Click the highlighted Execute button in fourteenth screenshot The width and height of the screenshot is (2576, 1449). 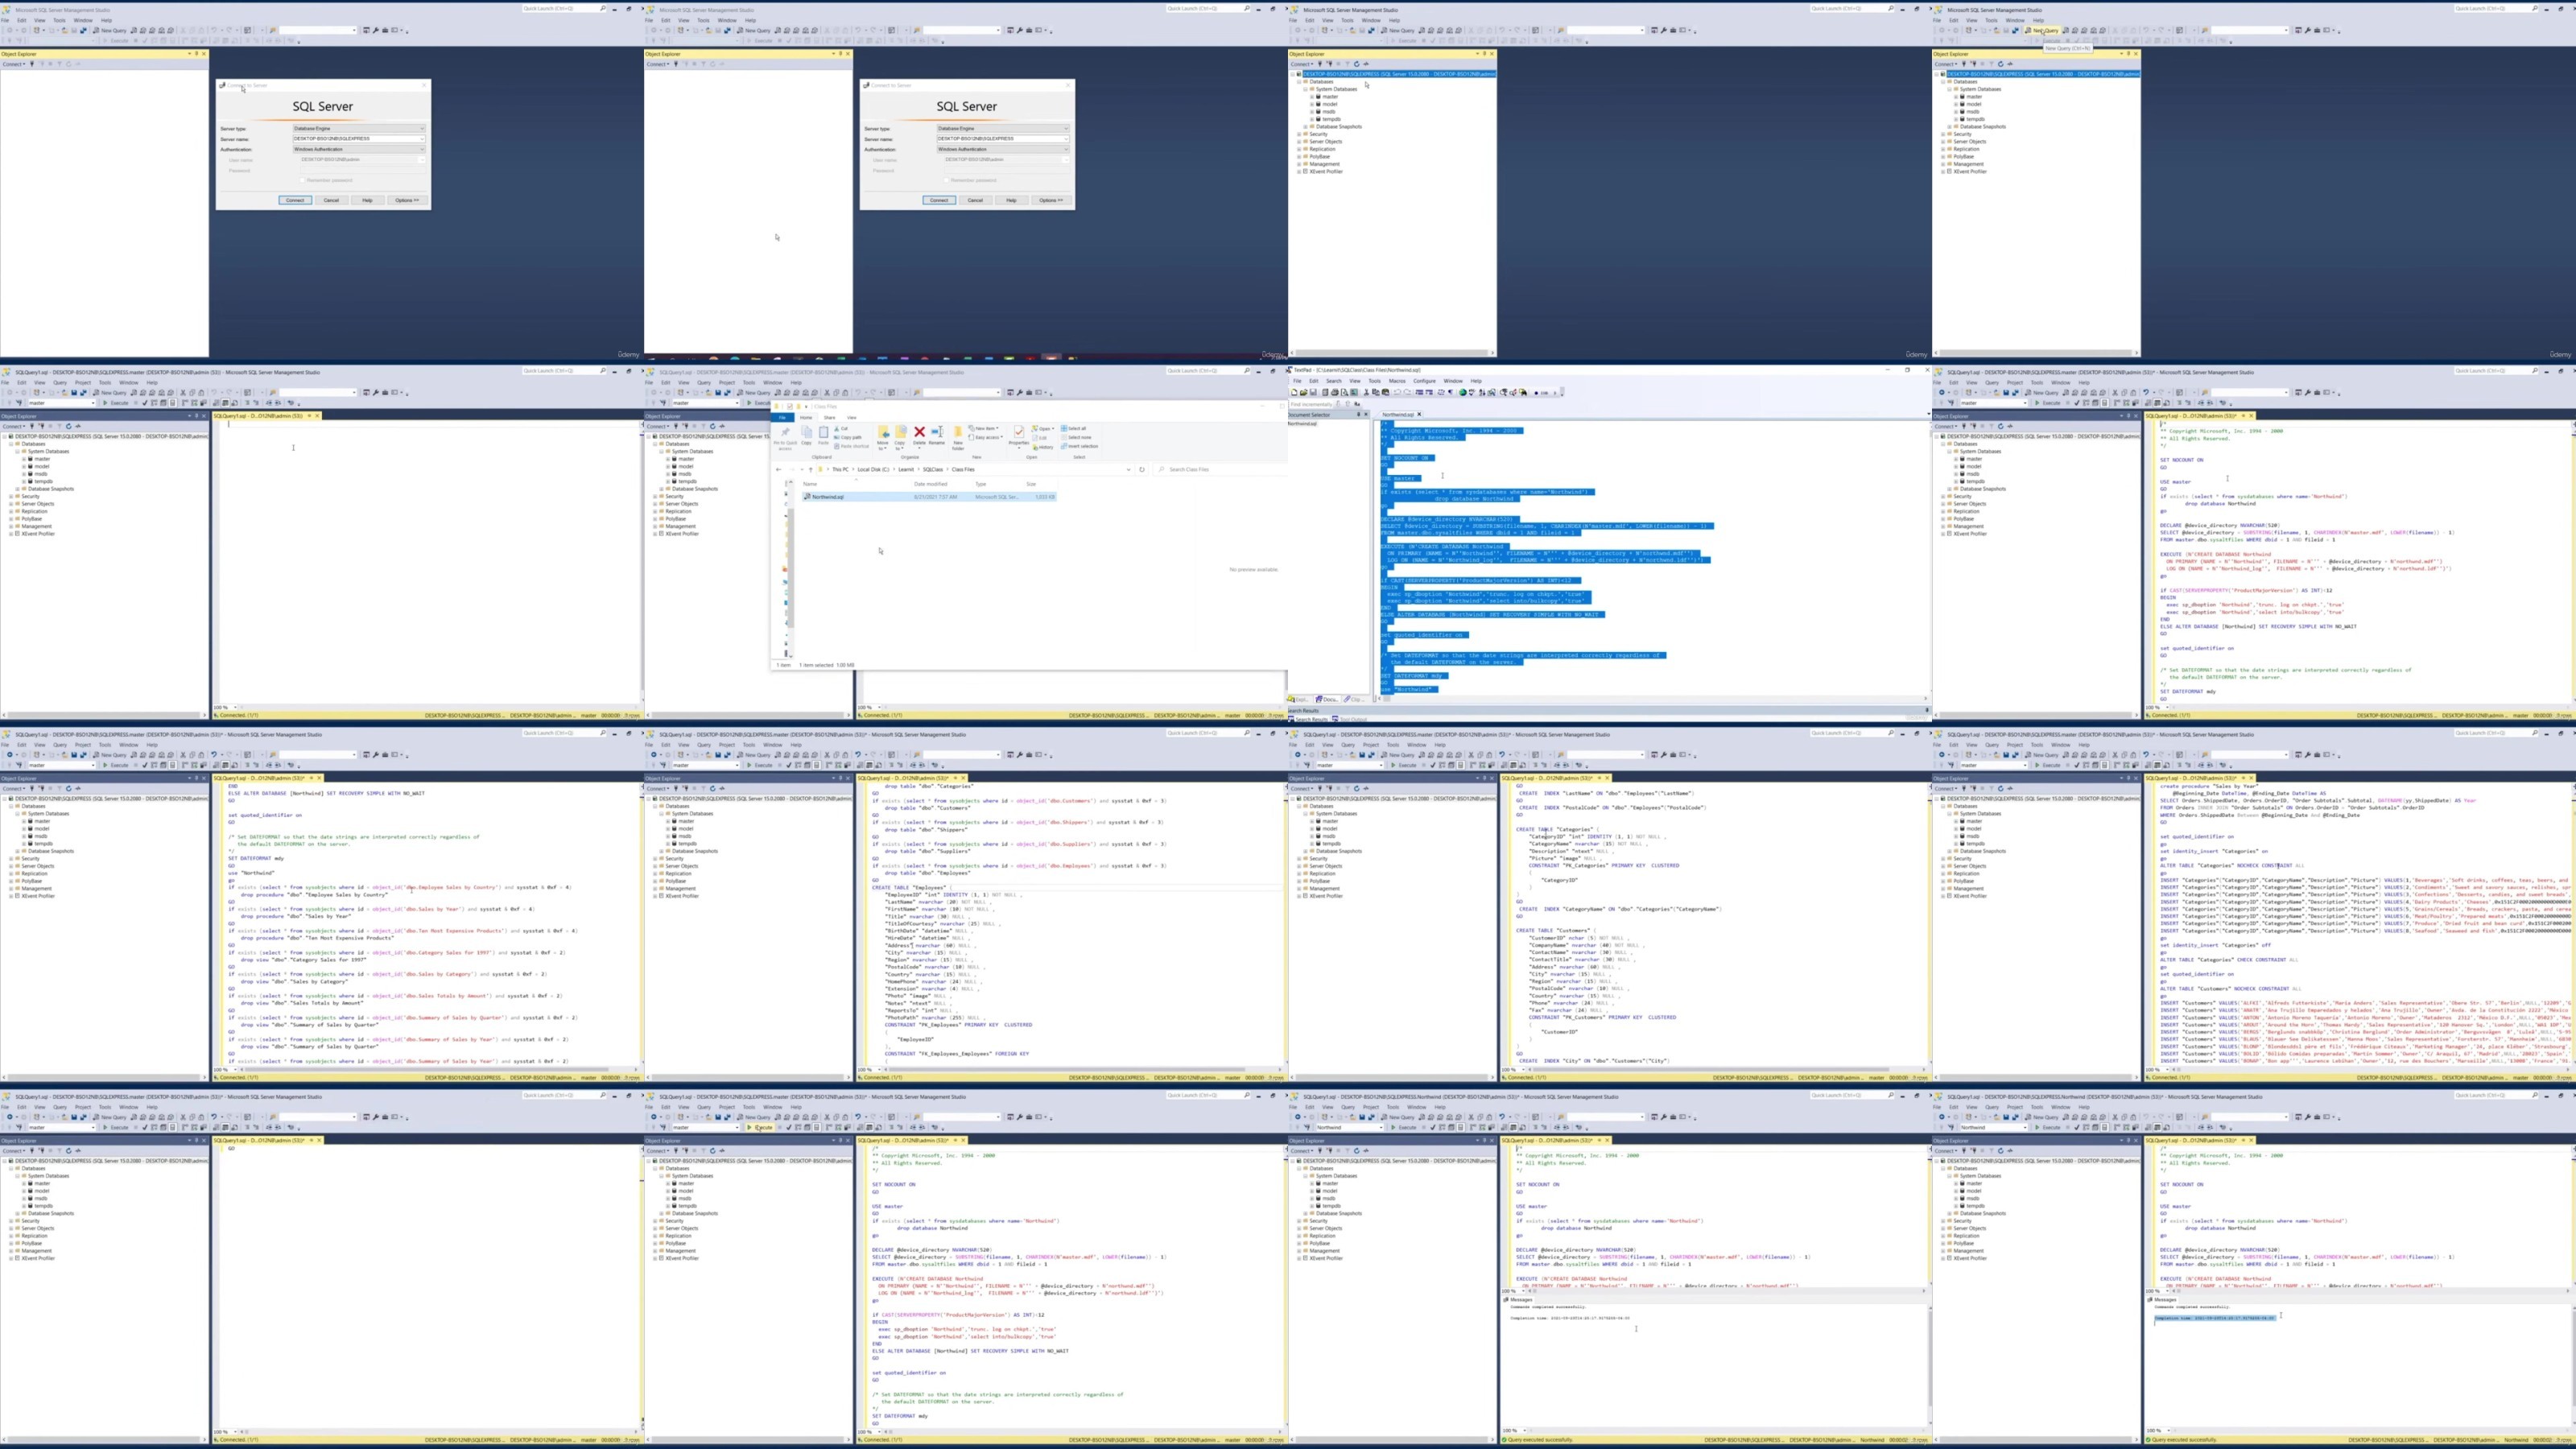coord(761,1128)
